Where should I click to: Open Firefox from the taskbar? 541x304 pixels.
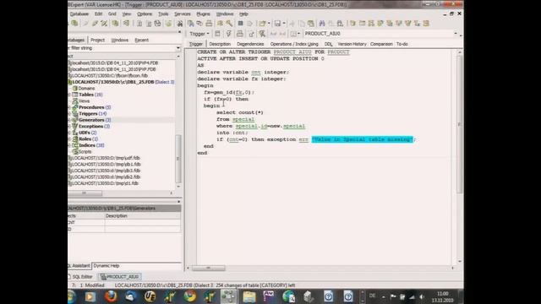111,296
